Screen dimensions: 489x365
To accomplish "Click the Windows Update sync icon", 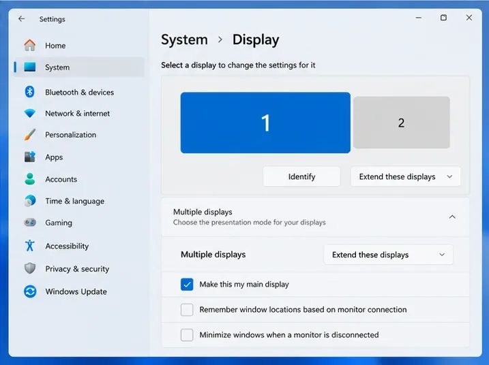I will pyautogui.click(x=30, y=291).
